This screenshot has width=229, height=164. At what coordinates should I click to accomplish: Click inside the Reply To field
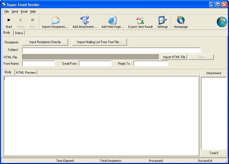click(151, 63)
